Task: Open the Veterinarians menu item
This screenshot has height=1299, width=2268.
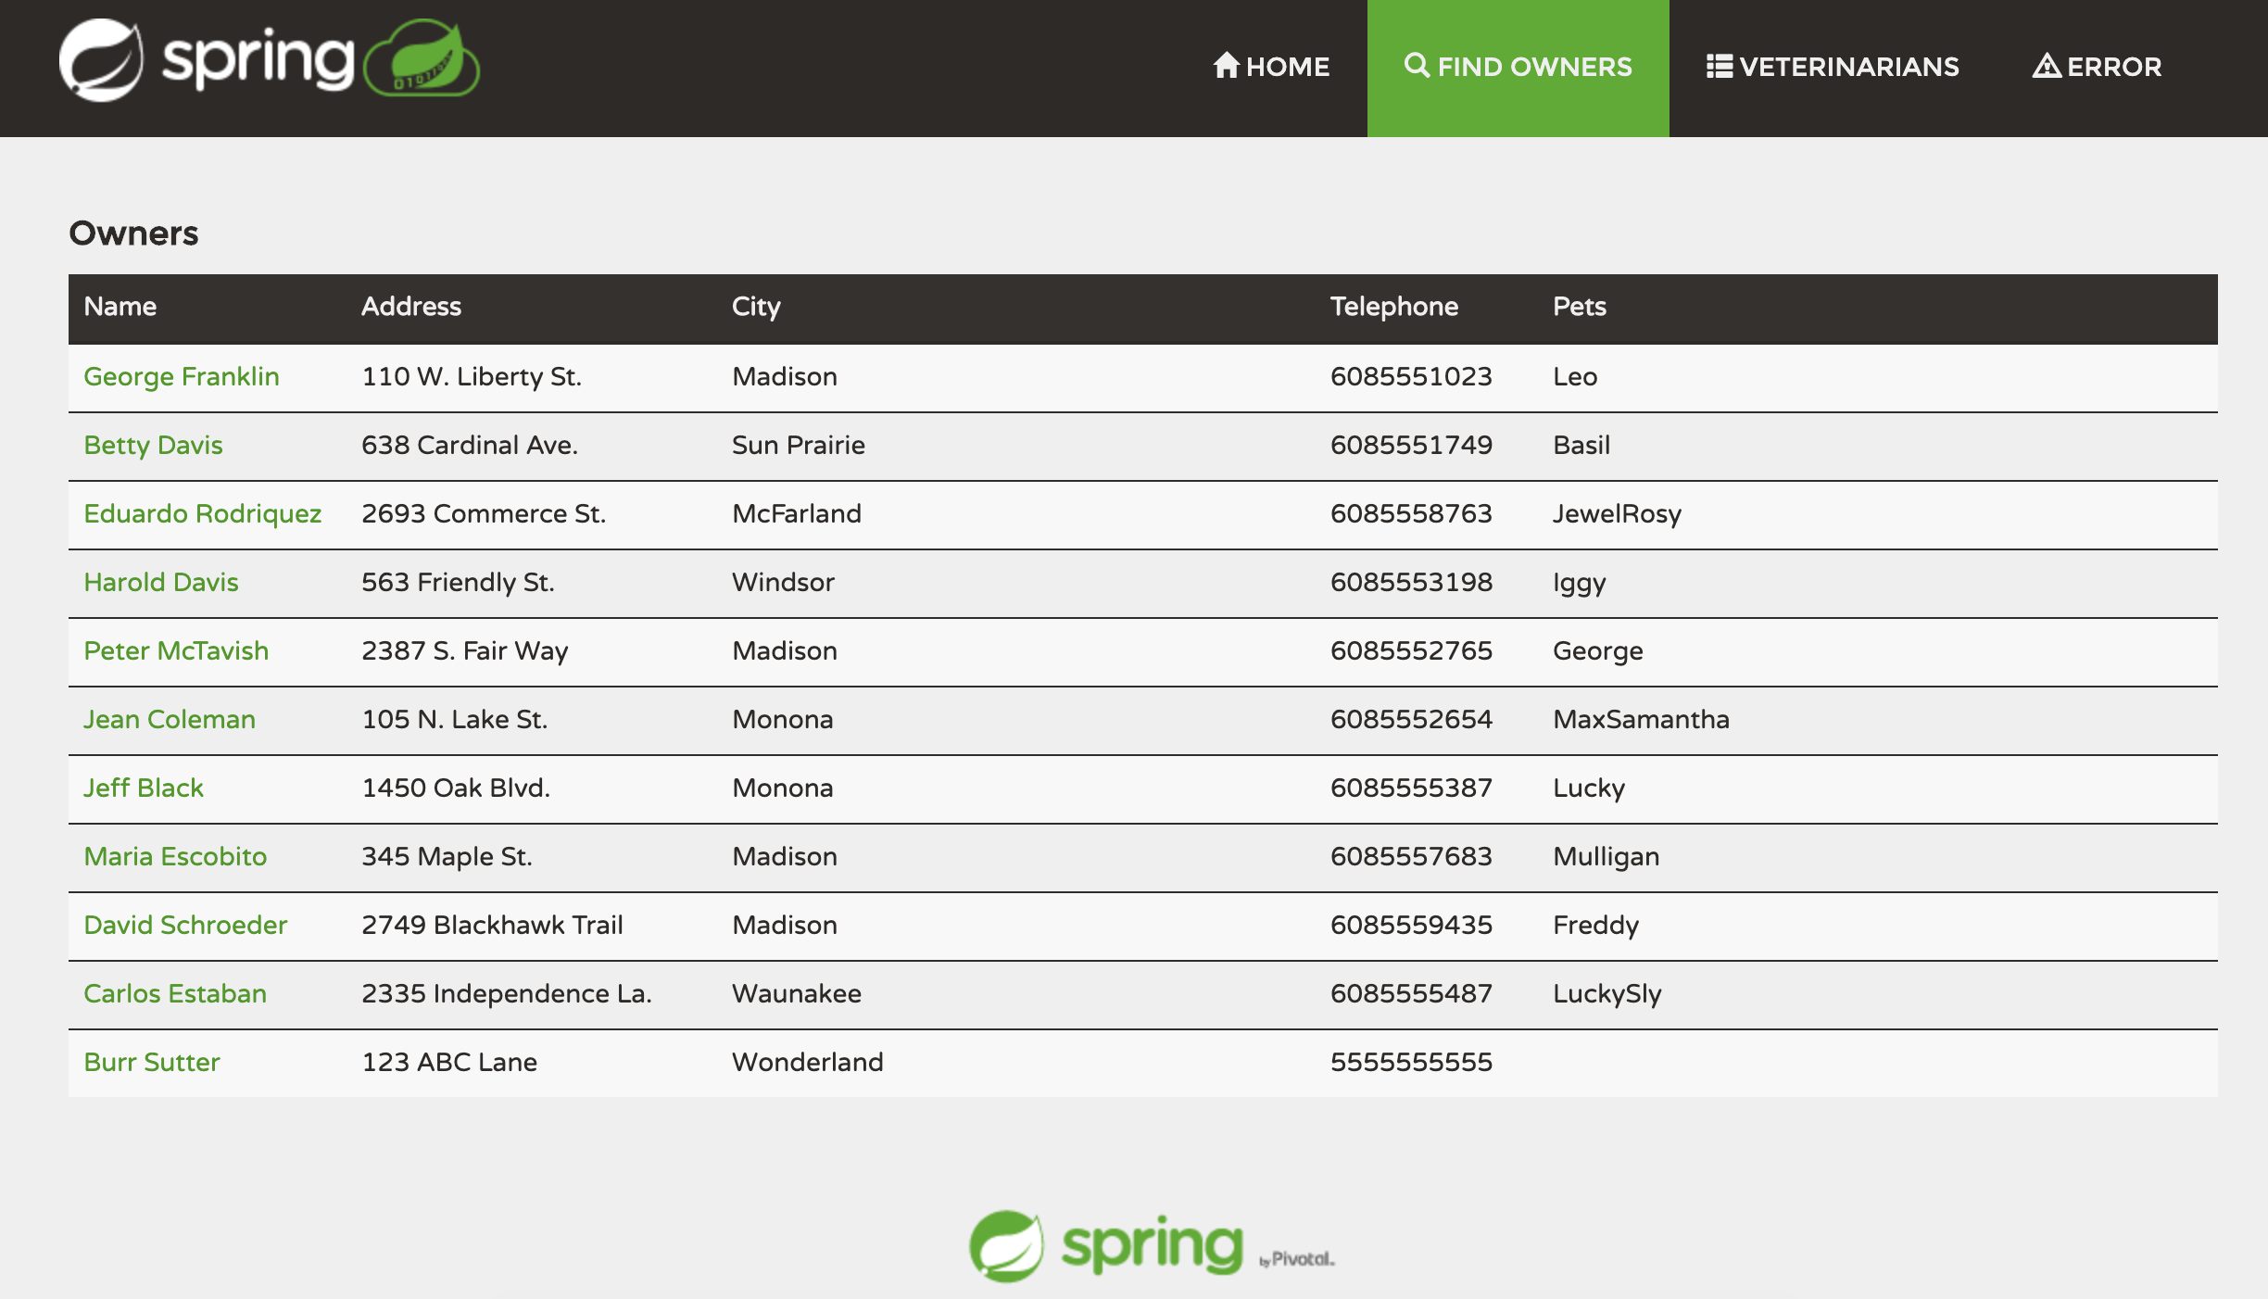Action: [1848, 67]
